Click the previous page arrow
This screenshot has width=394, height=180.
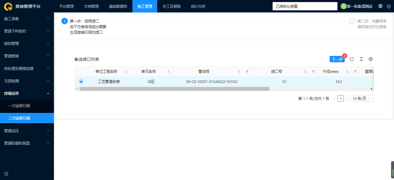tap(334, 98)
